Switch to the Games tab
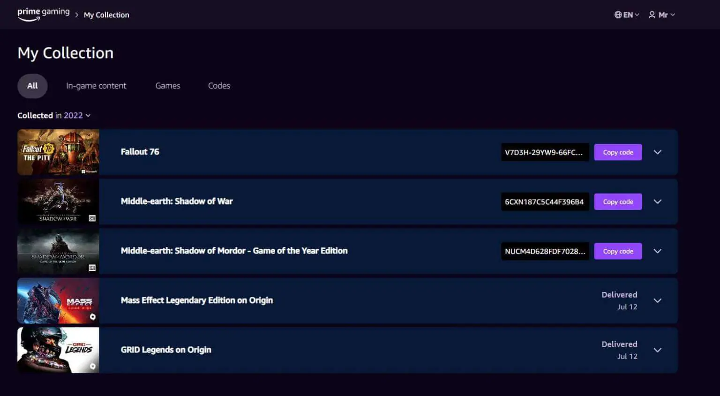 (x=168, y=86)
